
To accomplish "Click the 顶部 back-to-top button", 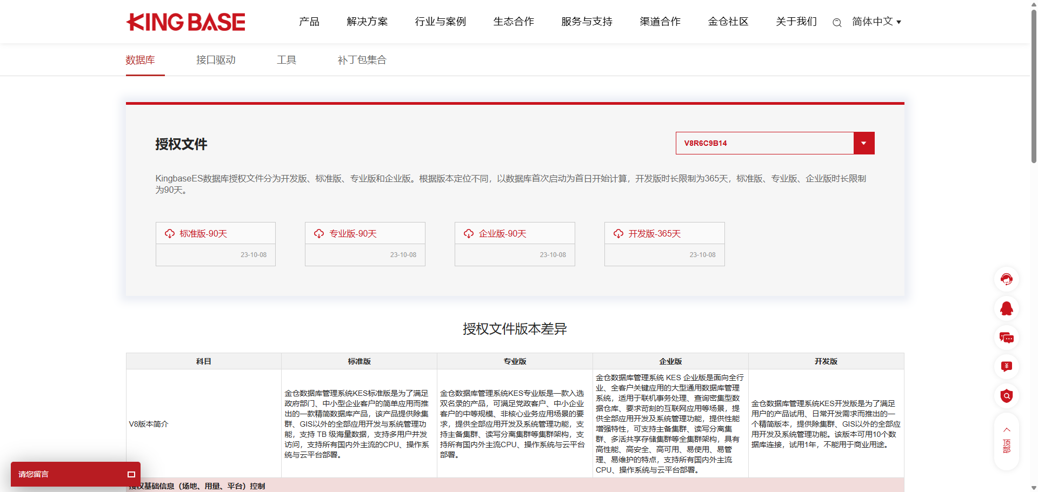I will pos(1007,441).
